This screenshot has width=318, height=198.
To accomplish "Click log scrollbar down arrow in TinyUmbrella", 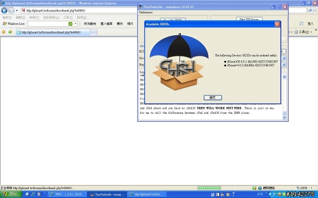I will [x=284, y=118].
